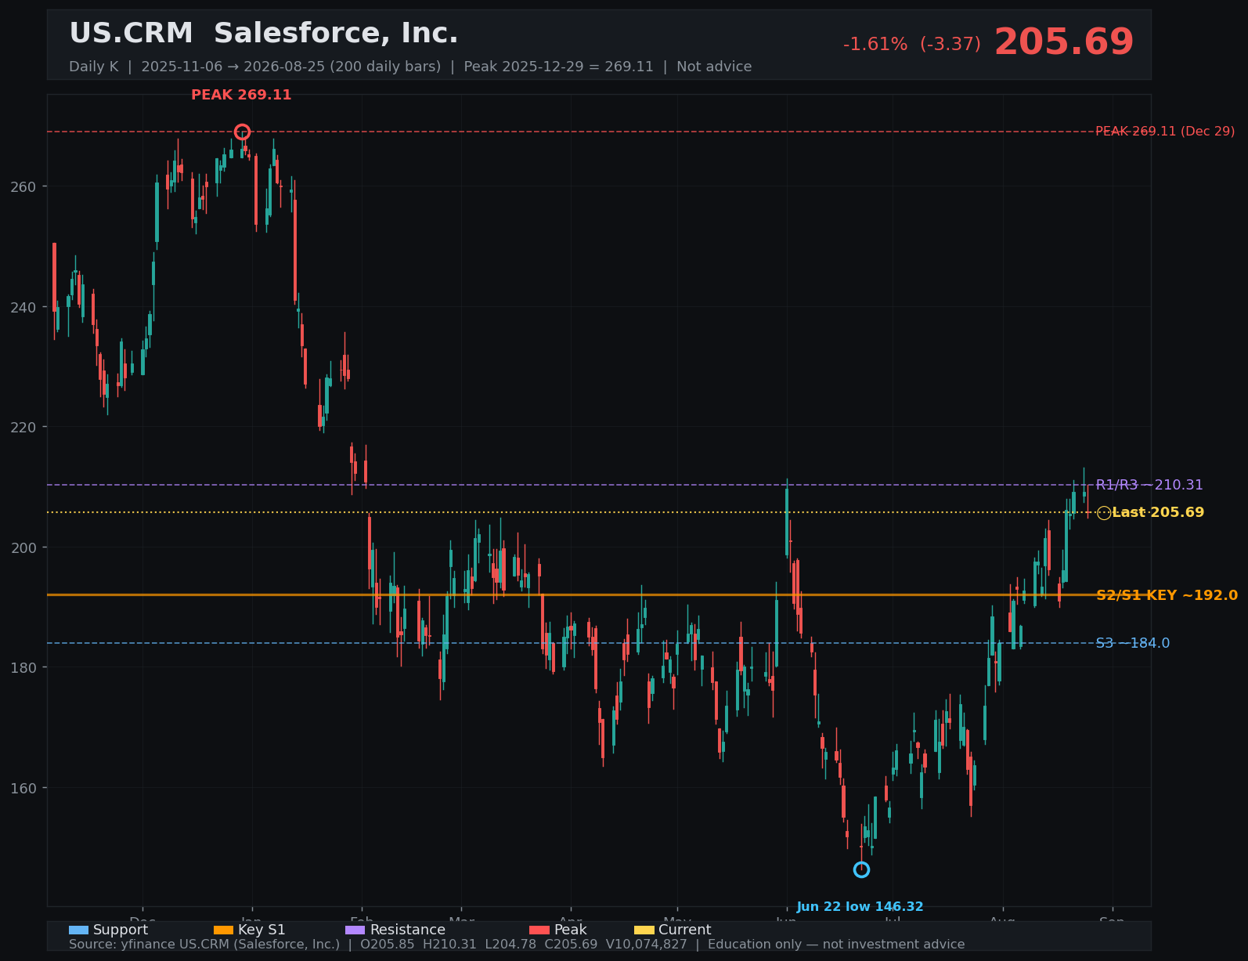This screenshot has width=1248, height=961.
Task: Click the red peak circle marker at 269.11
Action: tap(242, 132)
